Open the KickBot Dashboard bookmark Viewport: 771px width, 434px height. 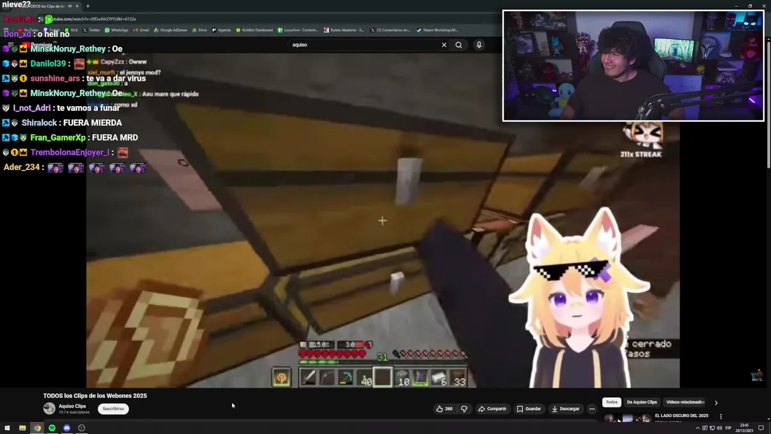click(254, 30)
